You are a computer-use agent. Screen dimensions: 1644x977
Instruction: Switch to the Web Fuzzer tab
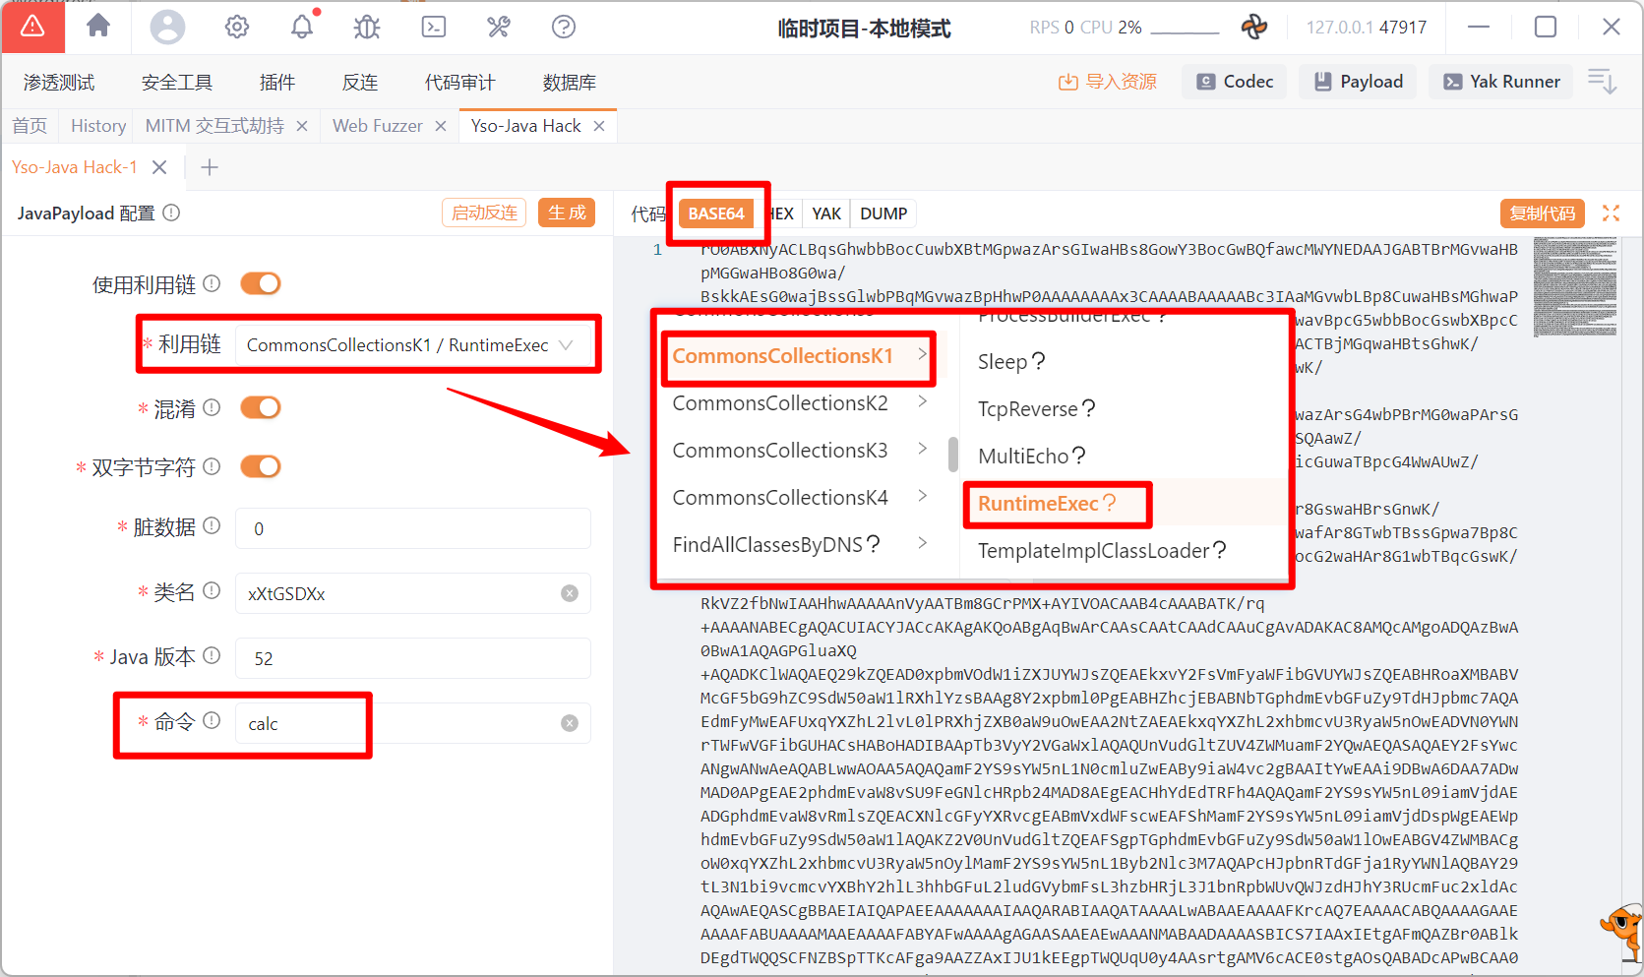377,126
